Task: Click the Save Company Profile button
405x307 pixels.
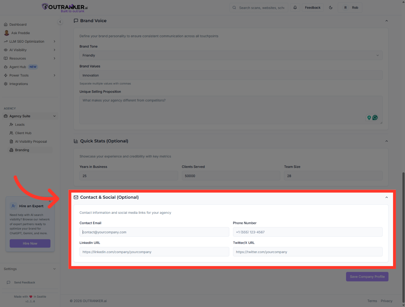Action: point(367,276)
